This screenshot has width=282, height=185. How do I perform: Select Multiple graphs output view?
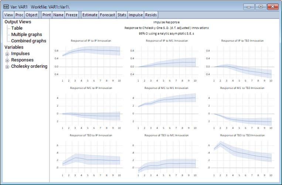[x=27, y=34]
